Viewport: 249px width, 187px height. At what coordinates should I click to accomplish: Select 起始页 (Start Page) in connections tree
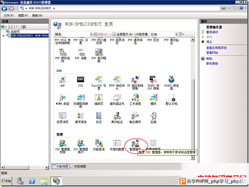point(16,31)
